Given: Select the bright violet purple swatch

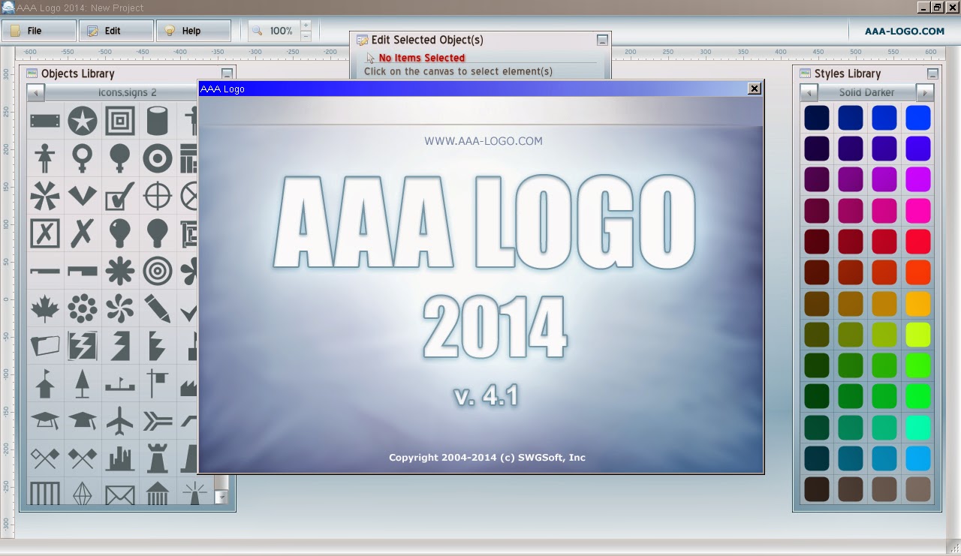Looking at the screenshot, I should point(918,179).
